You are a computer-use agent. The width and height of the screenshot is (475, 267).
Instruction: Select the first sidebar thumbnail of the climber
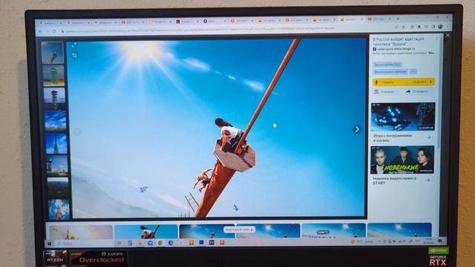53,53
